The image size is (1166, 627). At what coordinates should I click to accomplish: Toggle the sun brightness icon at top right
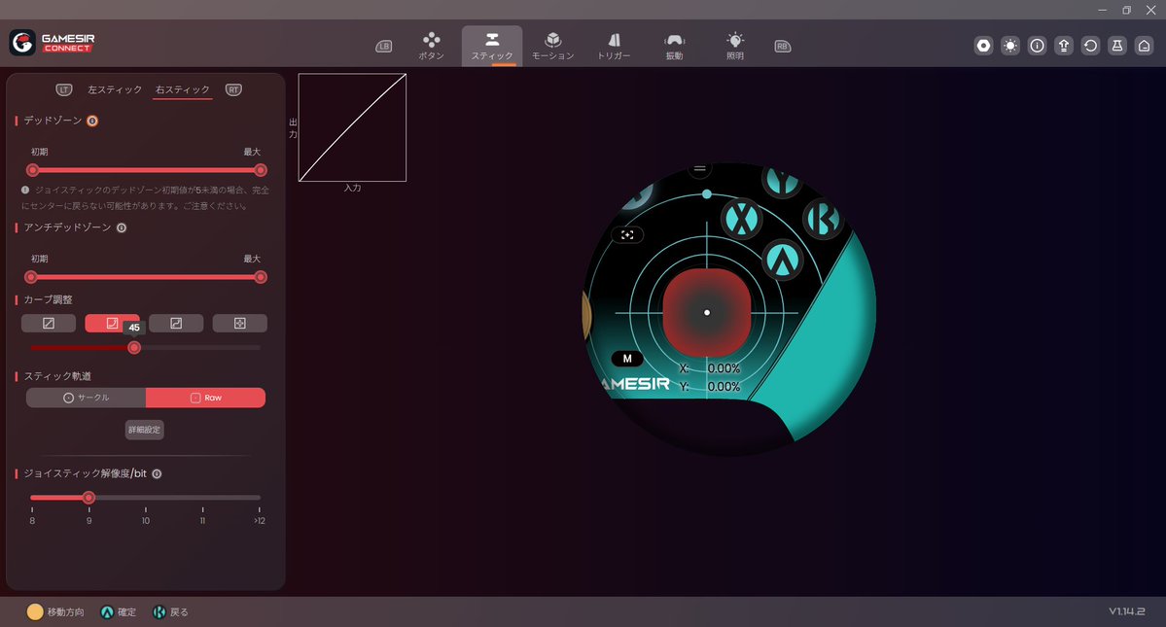click(1009, 46)
